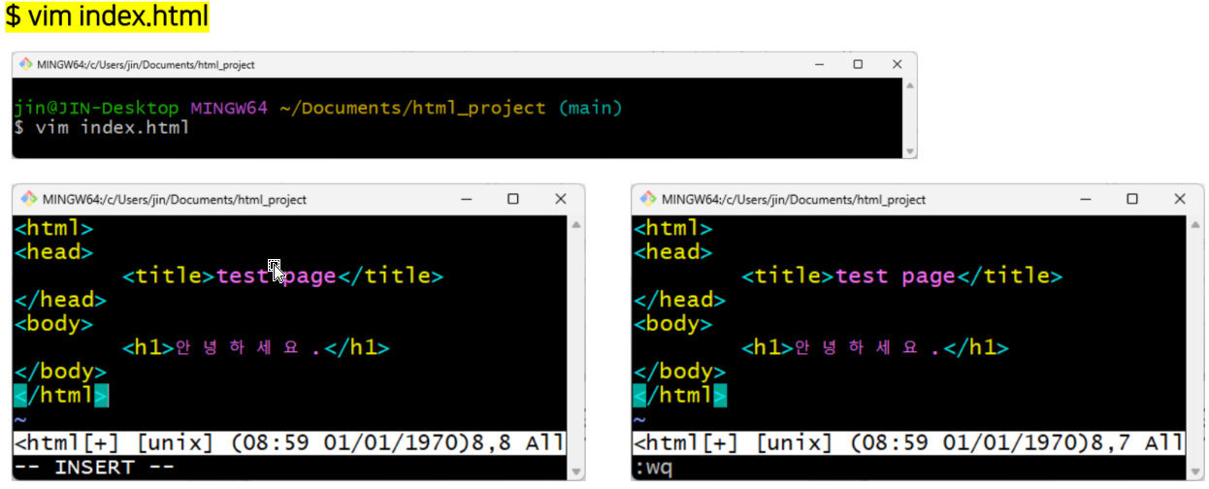The width and height of the screenshot is (1209, 489).
Task: Click the <html> line in left vim window
Action: 53,229
